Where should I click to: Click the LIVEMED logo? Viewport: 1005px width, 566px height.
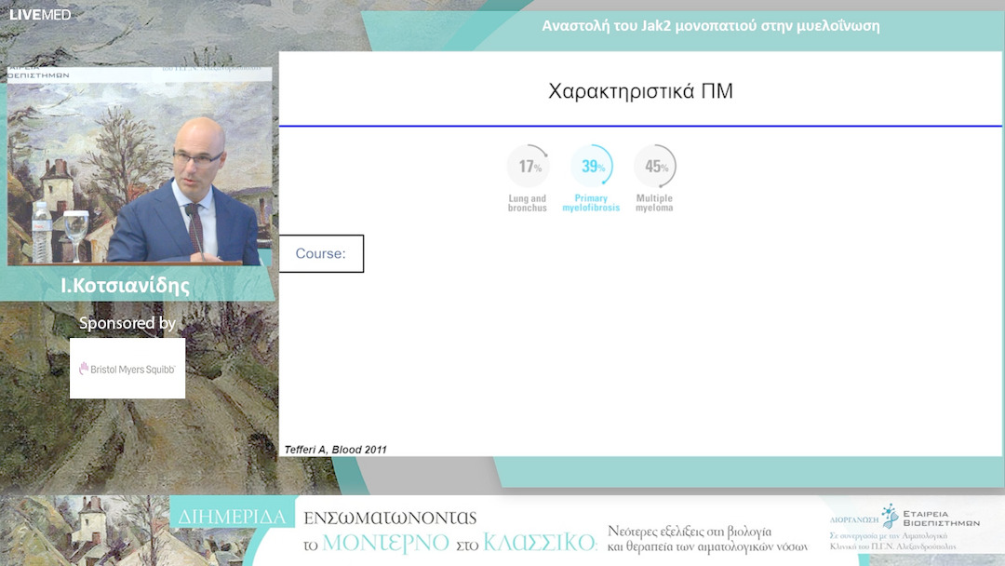pos(40,14)
